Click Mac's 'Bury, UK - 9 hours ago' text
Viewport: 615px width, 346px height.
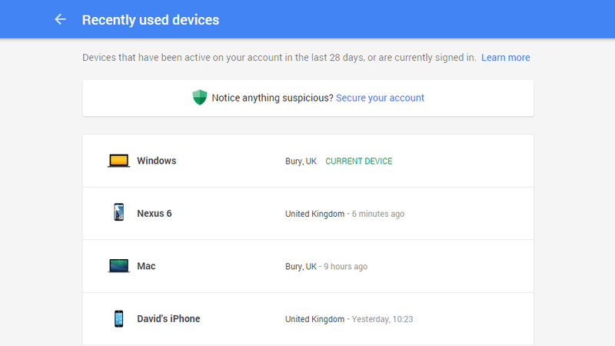tap(326, 266)
